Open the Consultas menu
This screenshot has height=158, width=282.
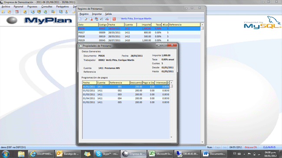(47, 6)
